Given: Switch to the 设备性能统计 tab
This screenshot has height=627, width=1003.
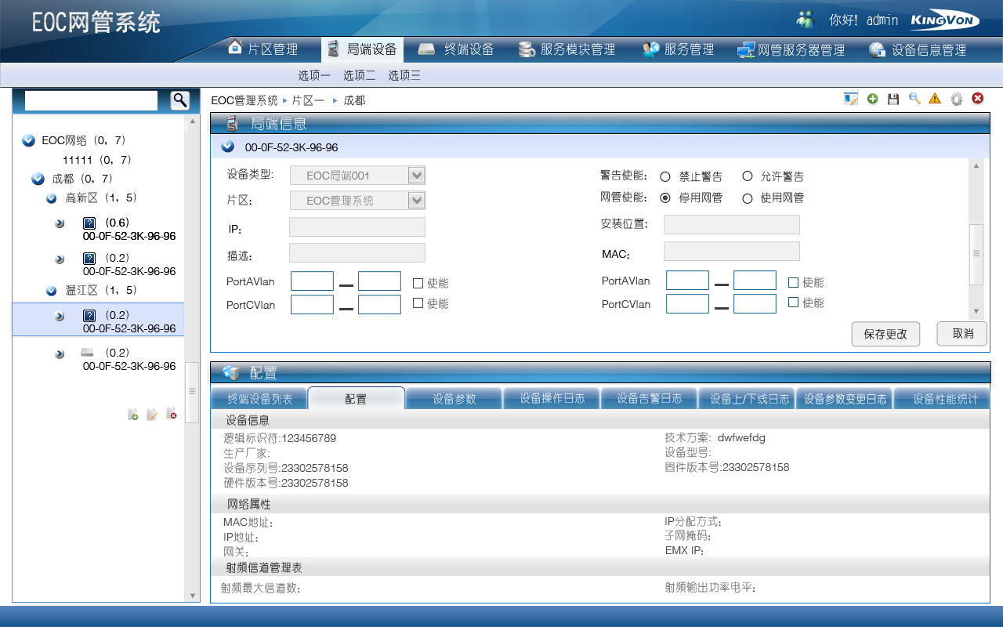Looking at the screenshot, I should click(x=942, y=398).
